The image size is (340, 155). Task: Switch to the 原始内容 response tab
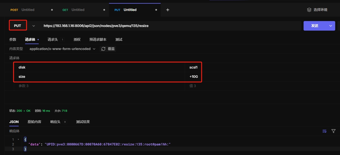(34, 122)
